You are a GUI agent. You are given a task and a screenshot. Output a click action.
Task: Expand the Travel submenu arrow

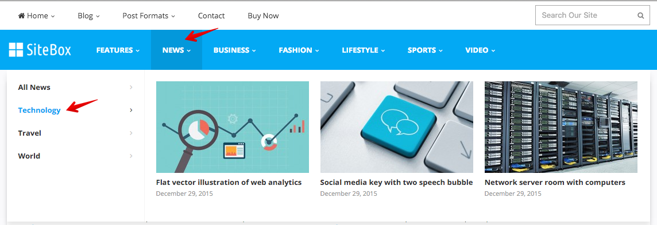click(x=131, y=133)
